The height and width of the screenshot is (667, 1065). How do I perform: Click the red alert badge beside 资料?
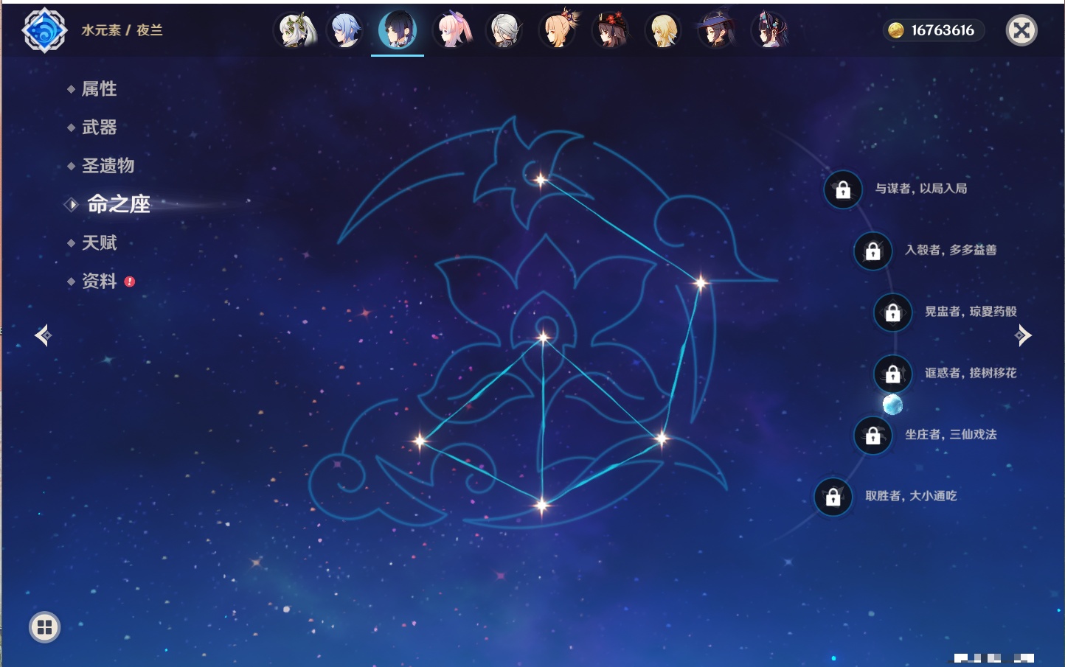130,282
